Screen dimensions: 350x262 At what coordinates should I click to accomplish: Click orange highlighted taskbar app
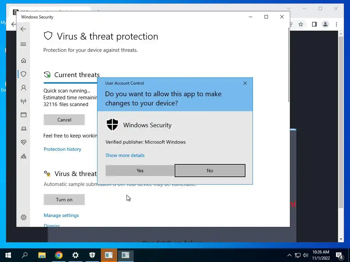(x=109, y=255)
